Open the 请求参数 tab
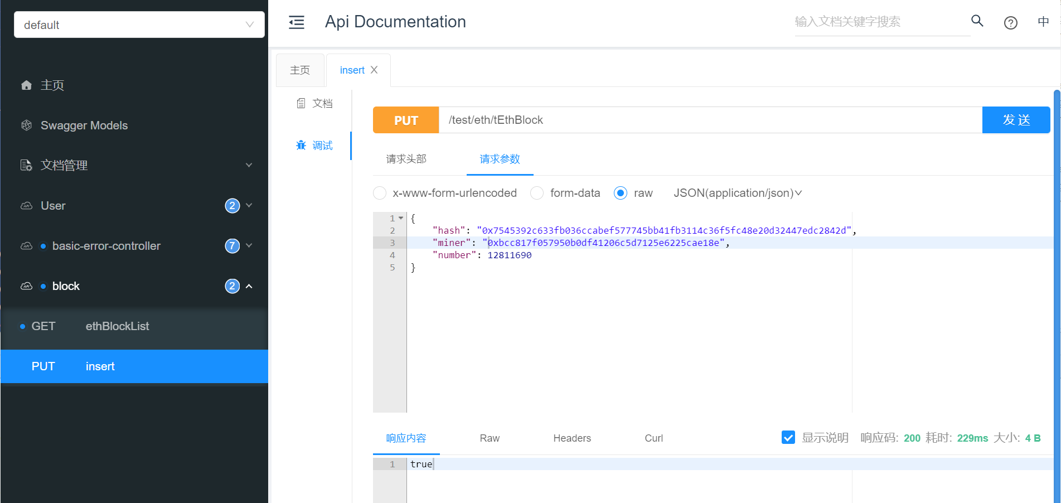Image resolution: width=1061 pixels, height=503 pixels. click(500, 159)
